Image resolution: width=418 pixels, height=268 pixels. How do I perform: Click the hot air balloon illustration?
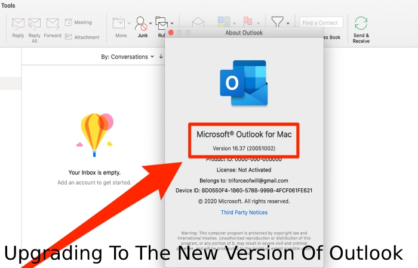94,135
